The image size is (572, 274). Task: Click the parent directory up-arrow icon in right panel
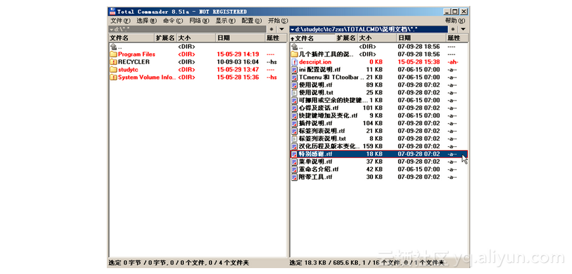294,47
